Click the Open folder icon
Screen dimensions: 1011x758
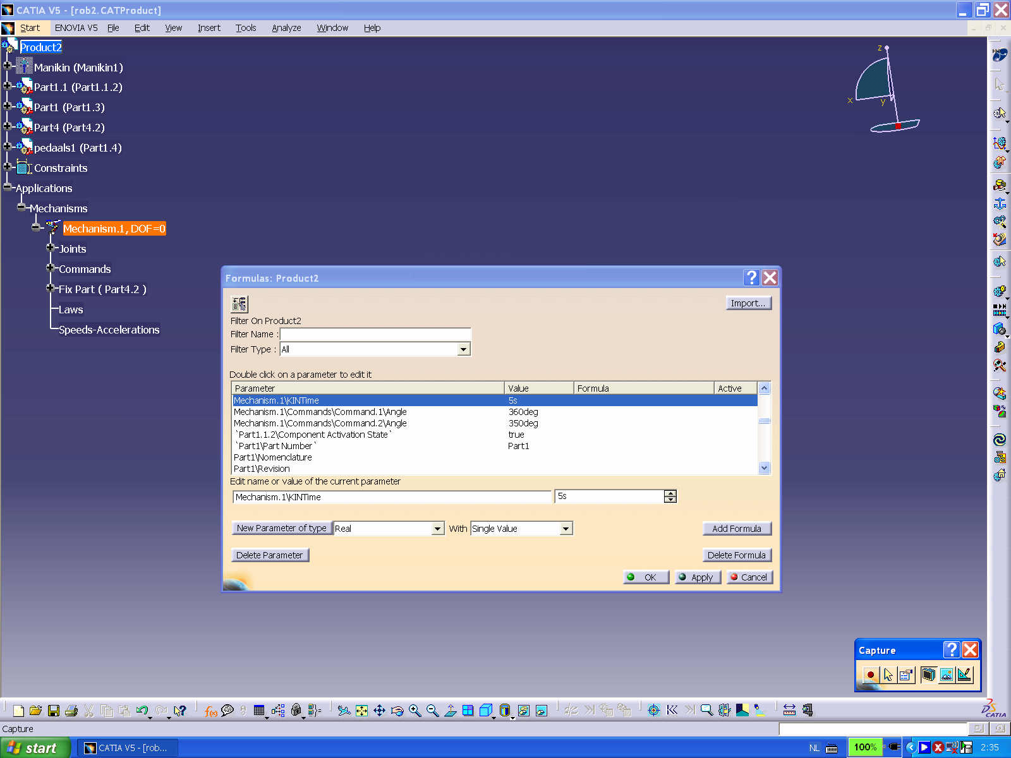click(36, 711)
